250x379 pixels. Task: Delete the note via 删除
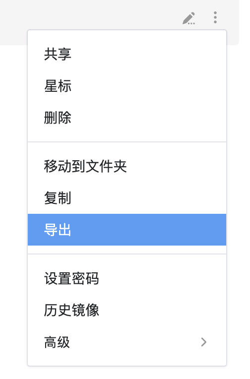(127, 118)
